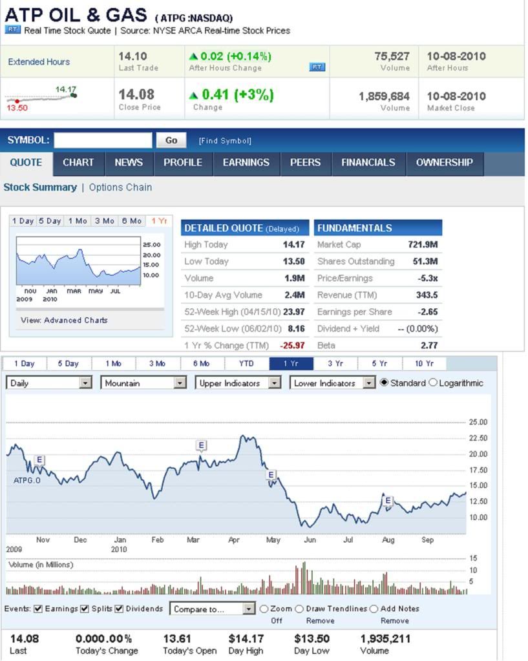Switch to the PROFILE tab
528x661 pixels.
[183, 163]
